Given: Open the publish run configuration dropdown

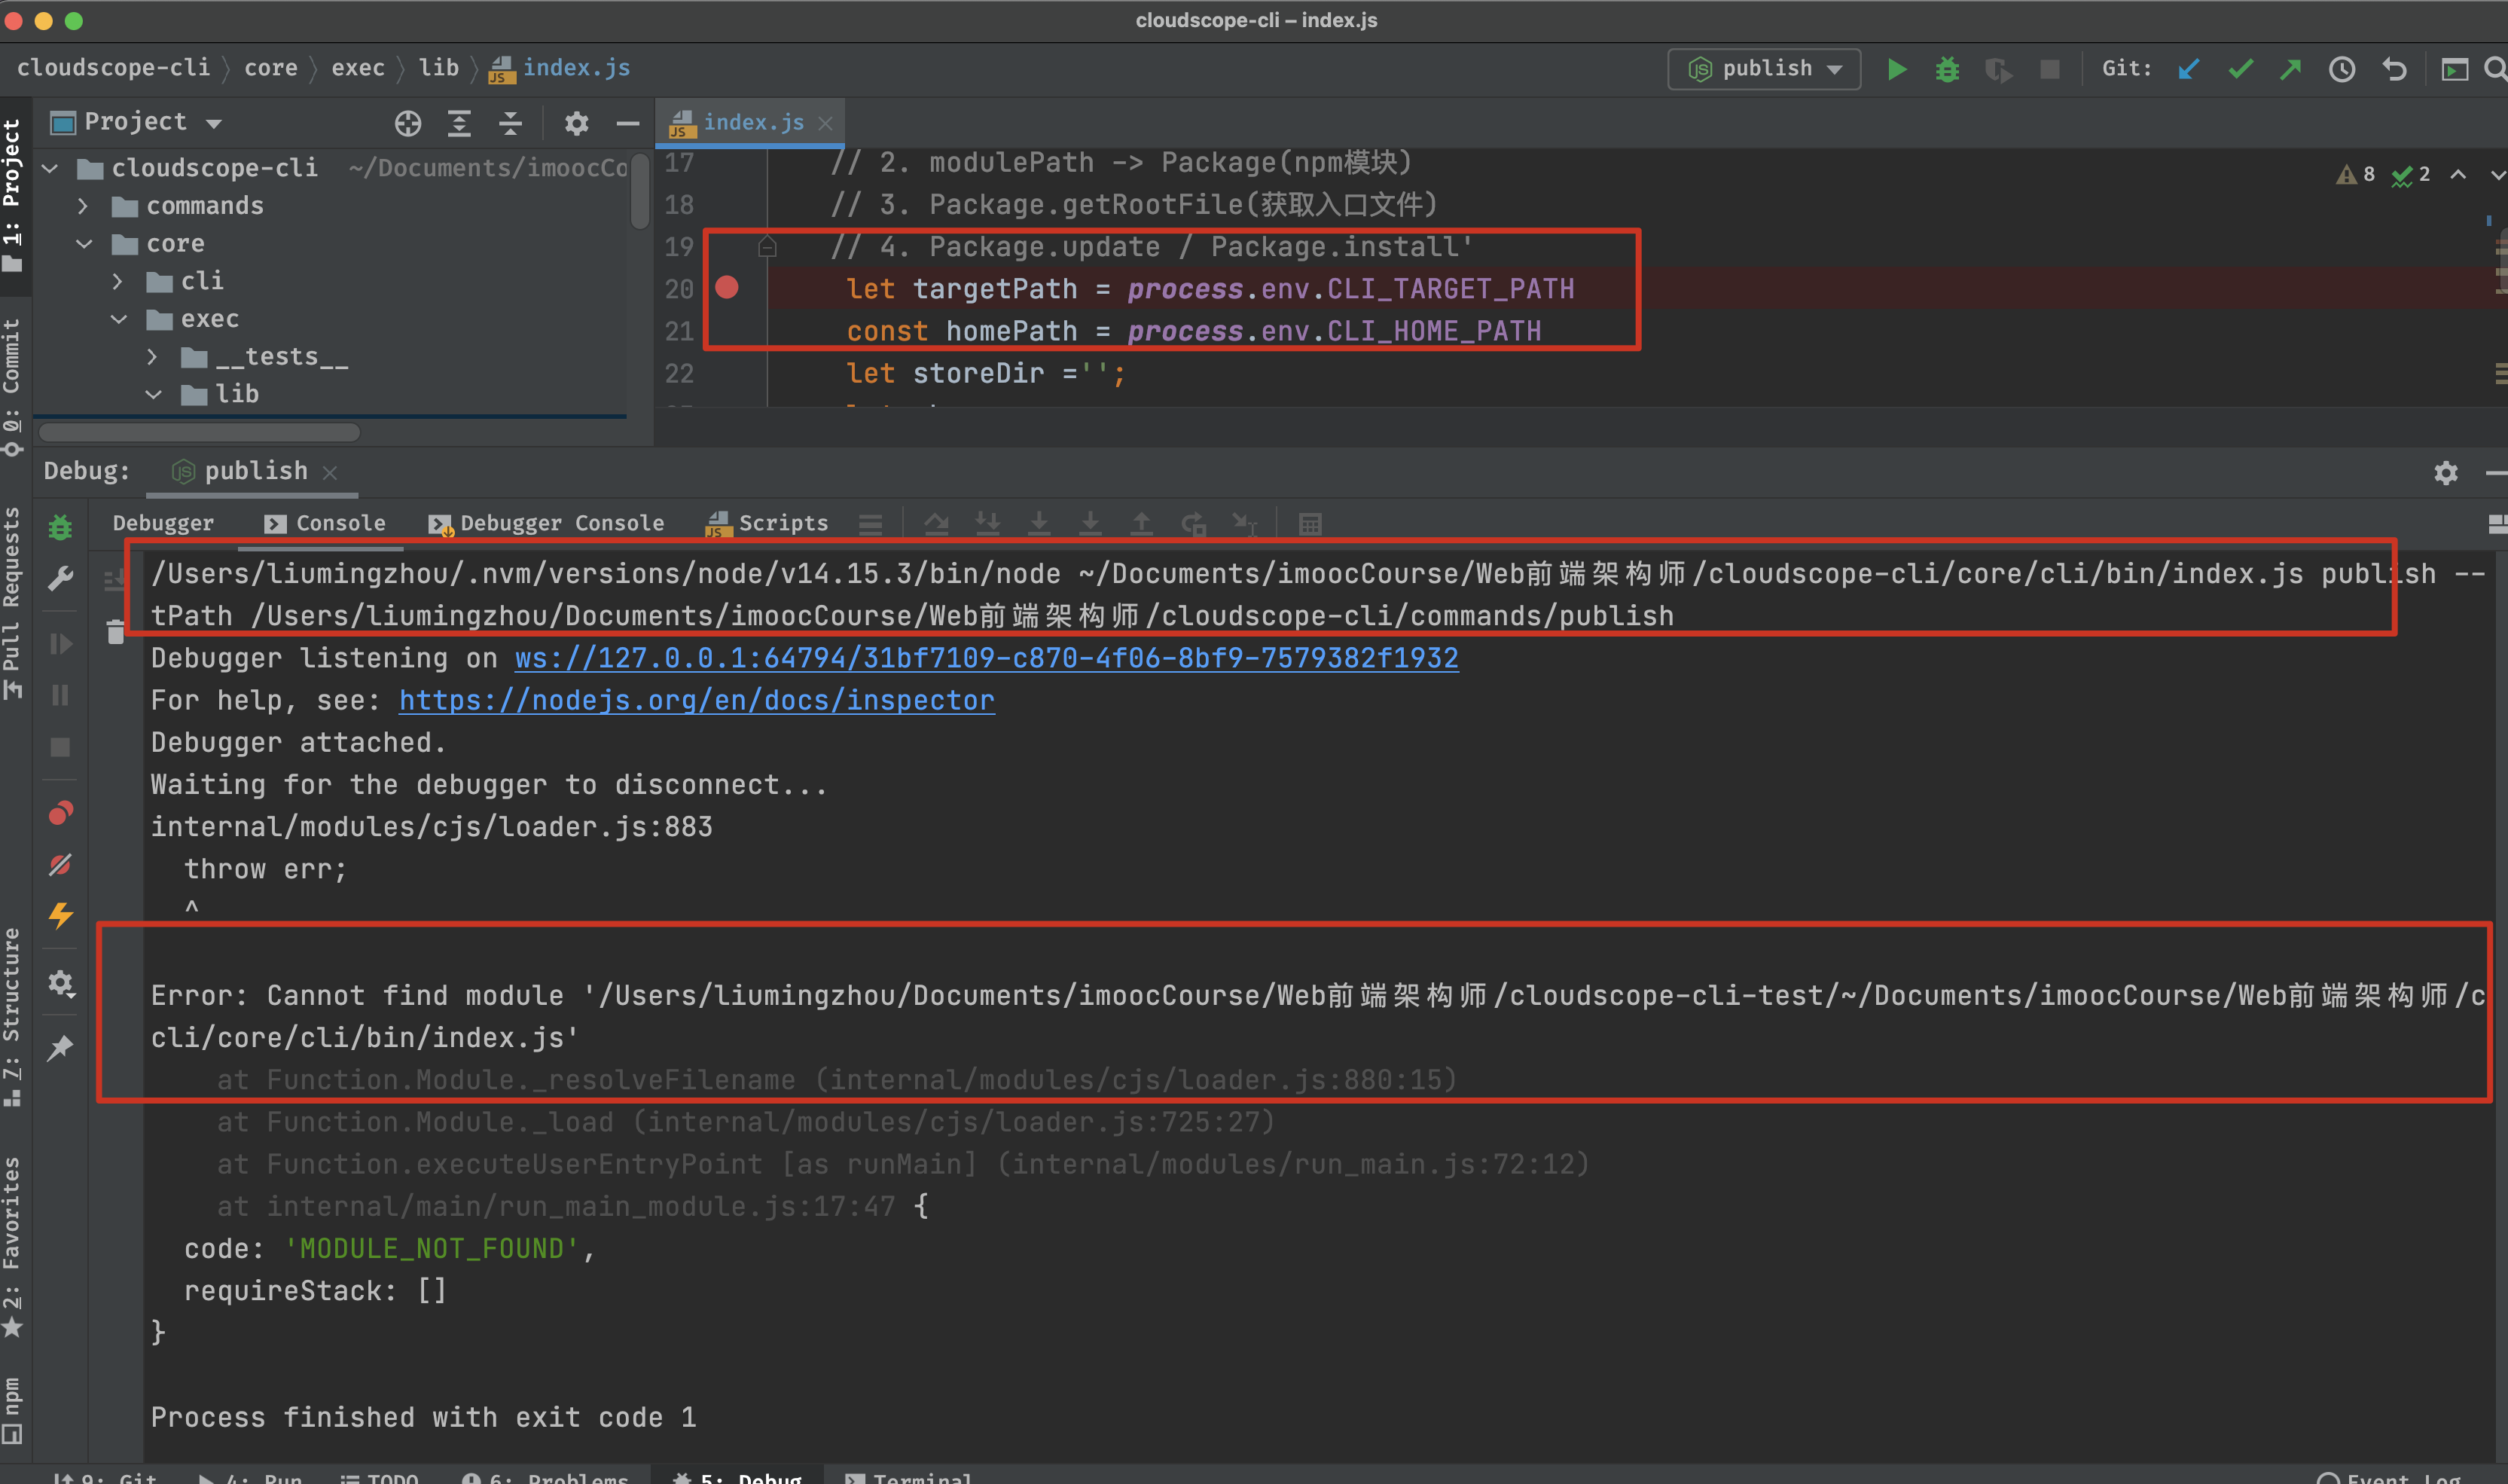Looking at the screenshot, I should pyautogui.click(x=1765, y=69).
